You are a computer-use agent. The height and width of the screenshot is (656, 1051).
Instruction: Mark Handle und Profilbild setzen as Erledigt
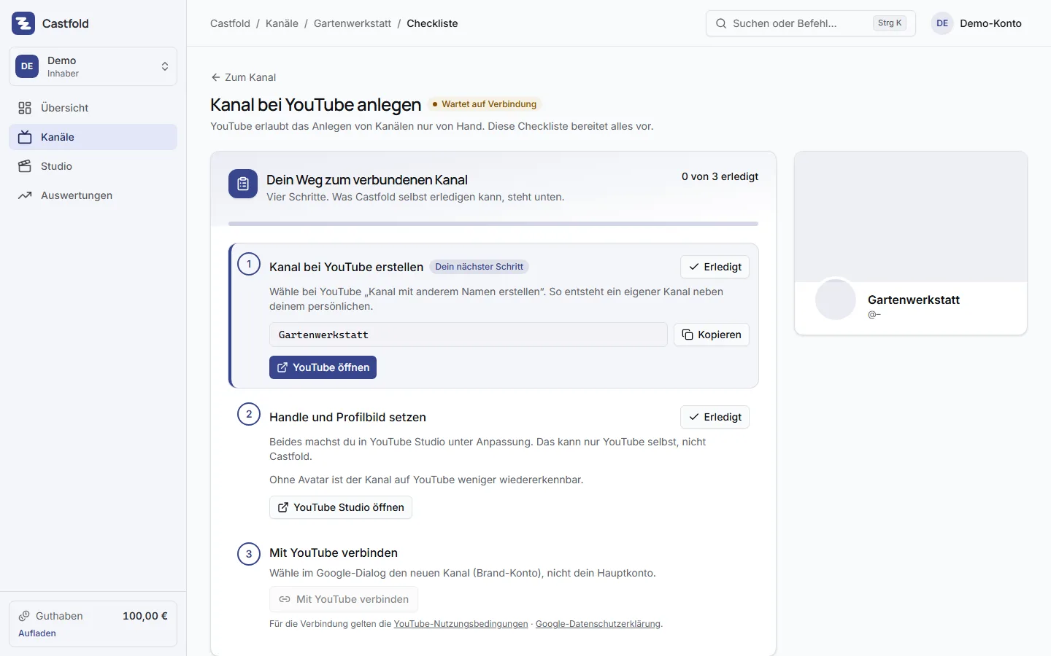pos(715,417)
